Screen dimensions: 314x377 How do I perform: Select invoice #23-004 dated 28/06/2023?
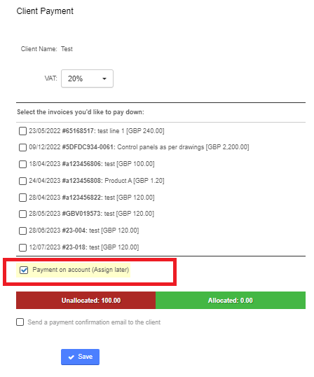(x=22, y=231)
